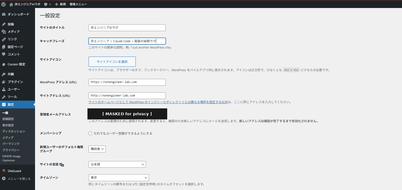The width and height of the screenshot is (402, 190).
Task: Click the プラグイン plug icon
Action: pos(4,82)
